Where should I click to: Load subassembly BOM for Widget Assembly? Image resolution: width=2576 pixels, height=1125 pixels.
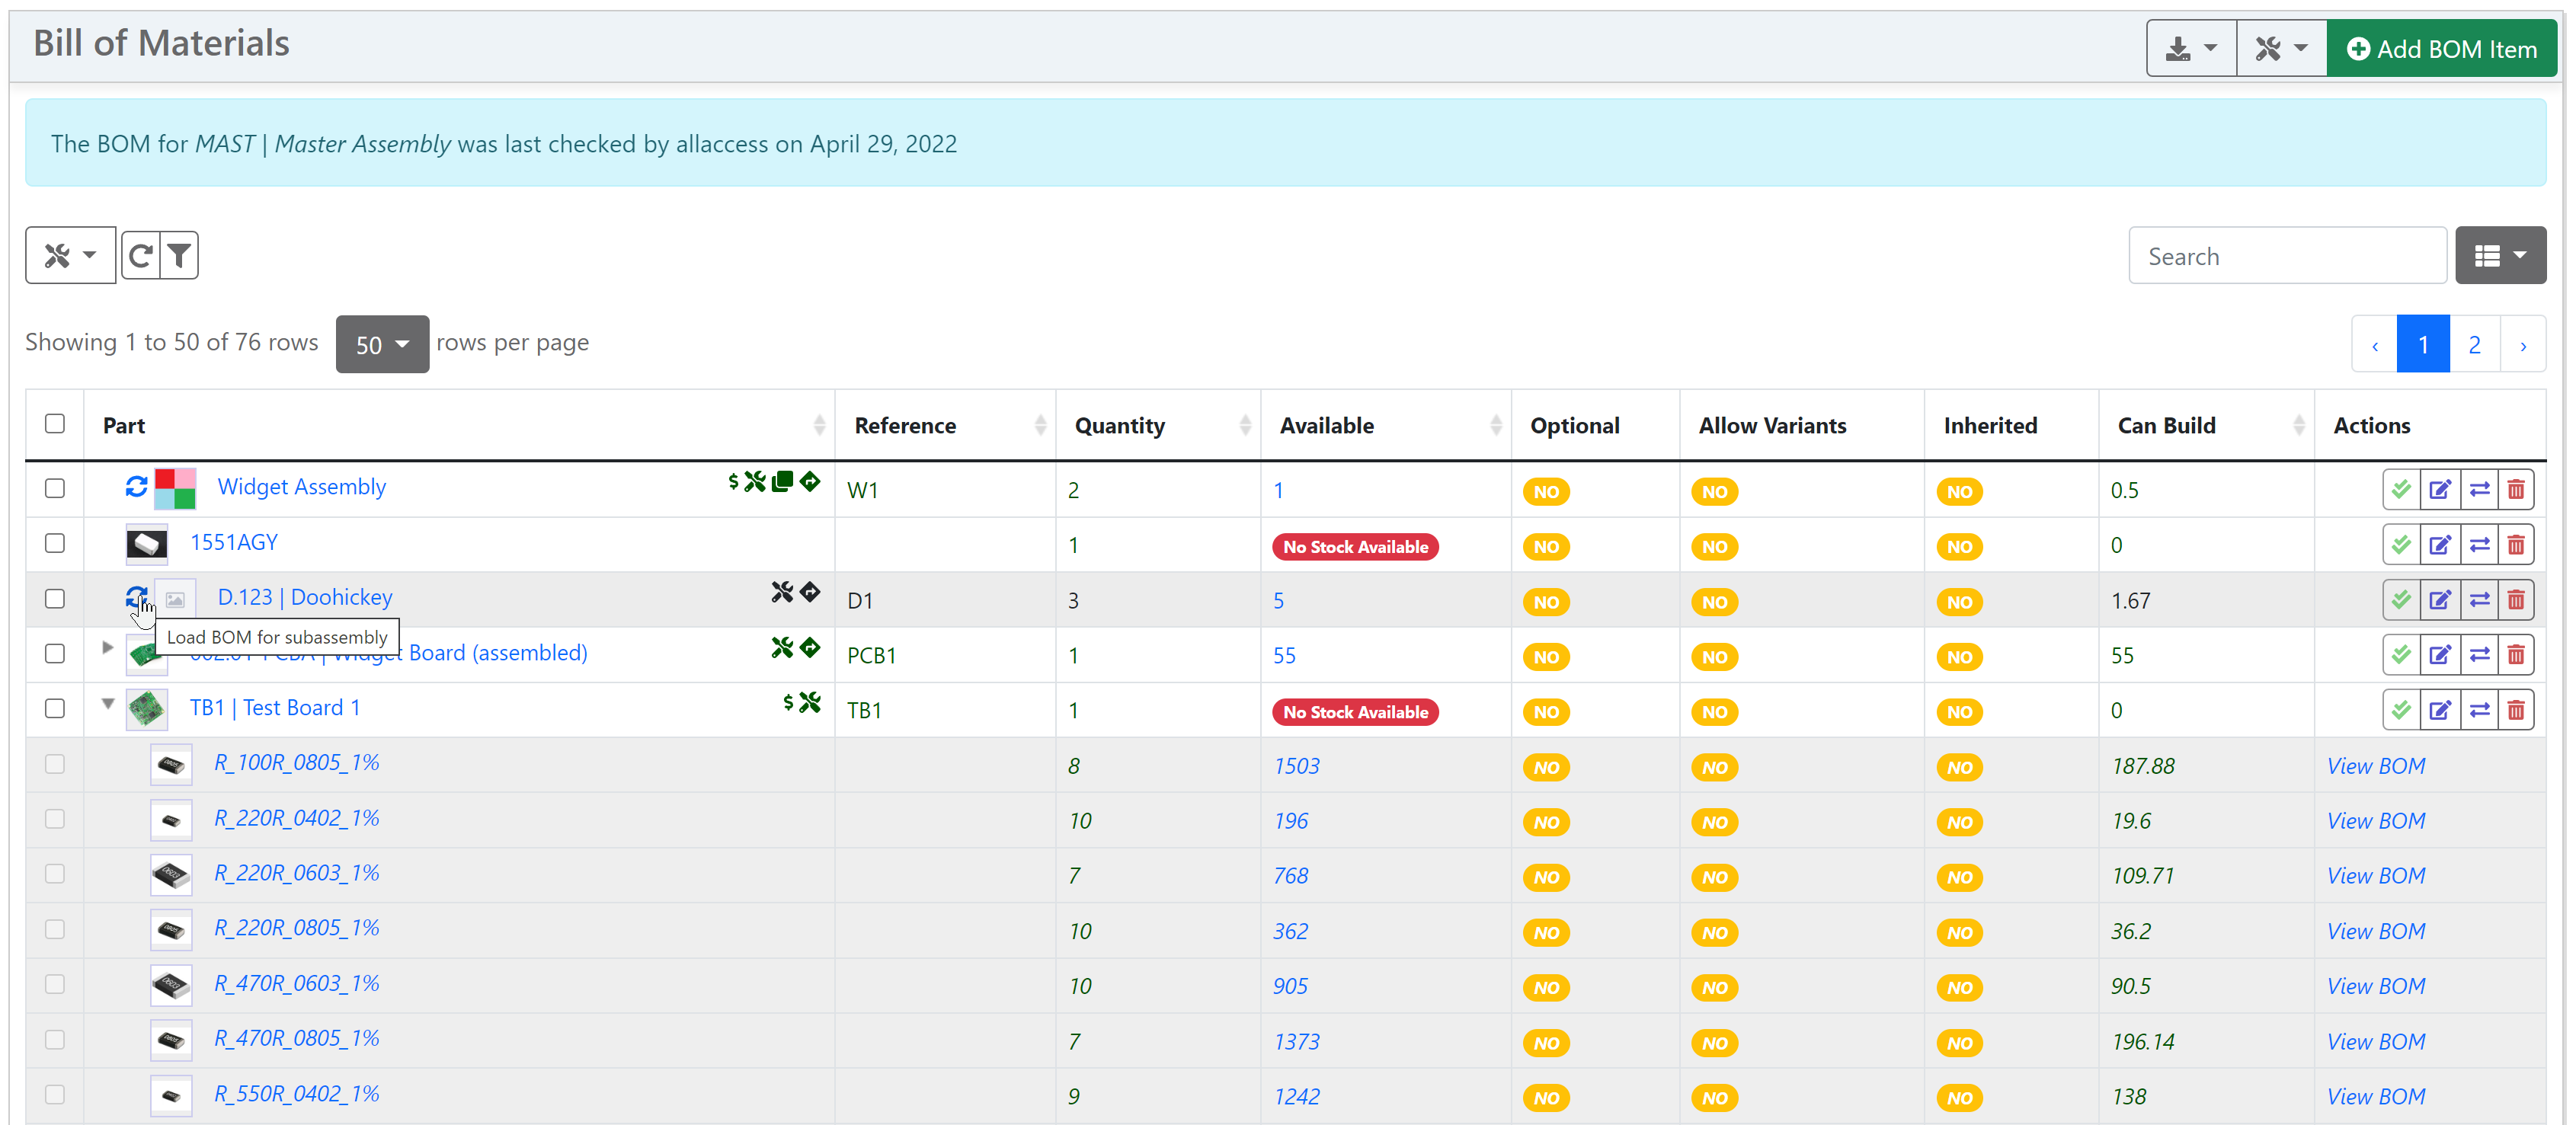click(x=136, y=487)
